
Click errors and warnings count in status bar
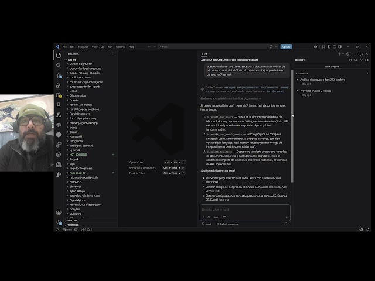[x=86, y=229]
